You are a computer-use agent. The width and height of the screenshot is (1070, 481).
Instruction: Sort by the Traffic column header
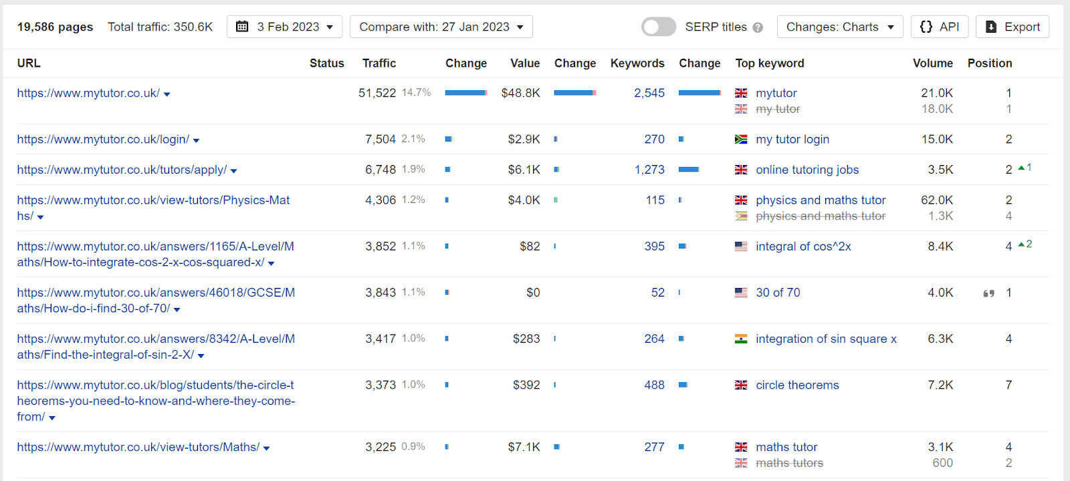[379, 63]
